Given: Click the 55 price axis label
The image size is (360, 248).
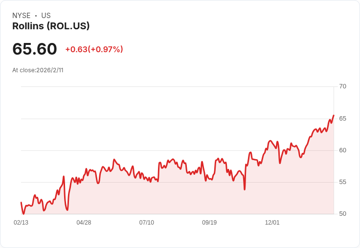Looking at the screenshot, I should (x=342, y=182).
